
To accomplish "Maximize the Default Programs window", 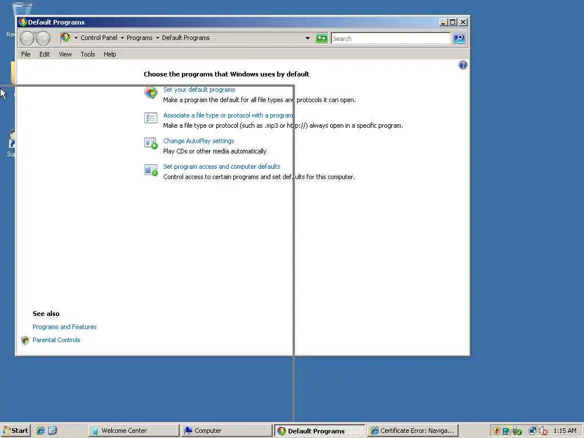I will point(452,22).
